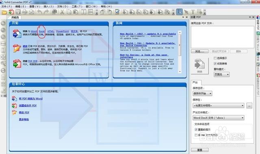The width and height of the screenshot is (260, 154).
Task: Open the 插入(I) menu
Action: [49, 7]
